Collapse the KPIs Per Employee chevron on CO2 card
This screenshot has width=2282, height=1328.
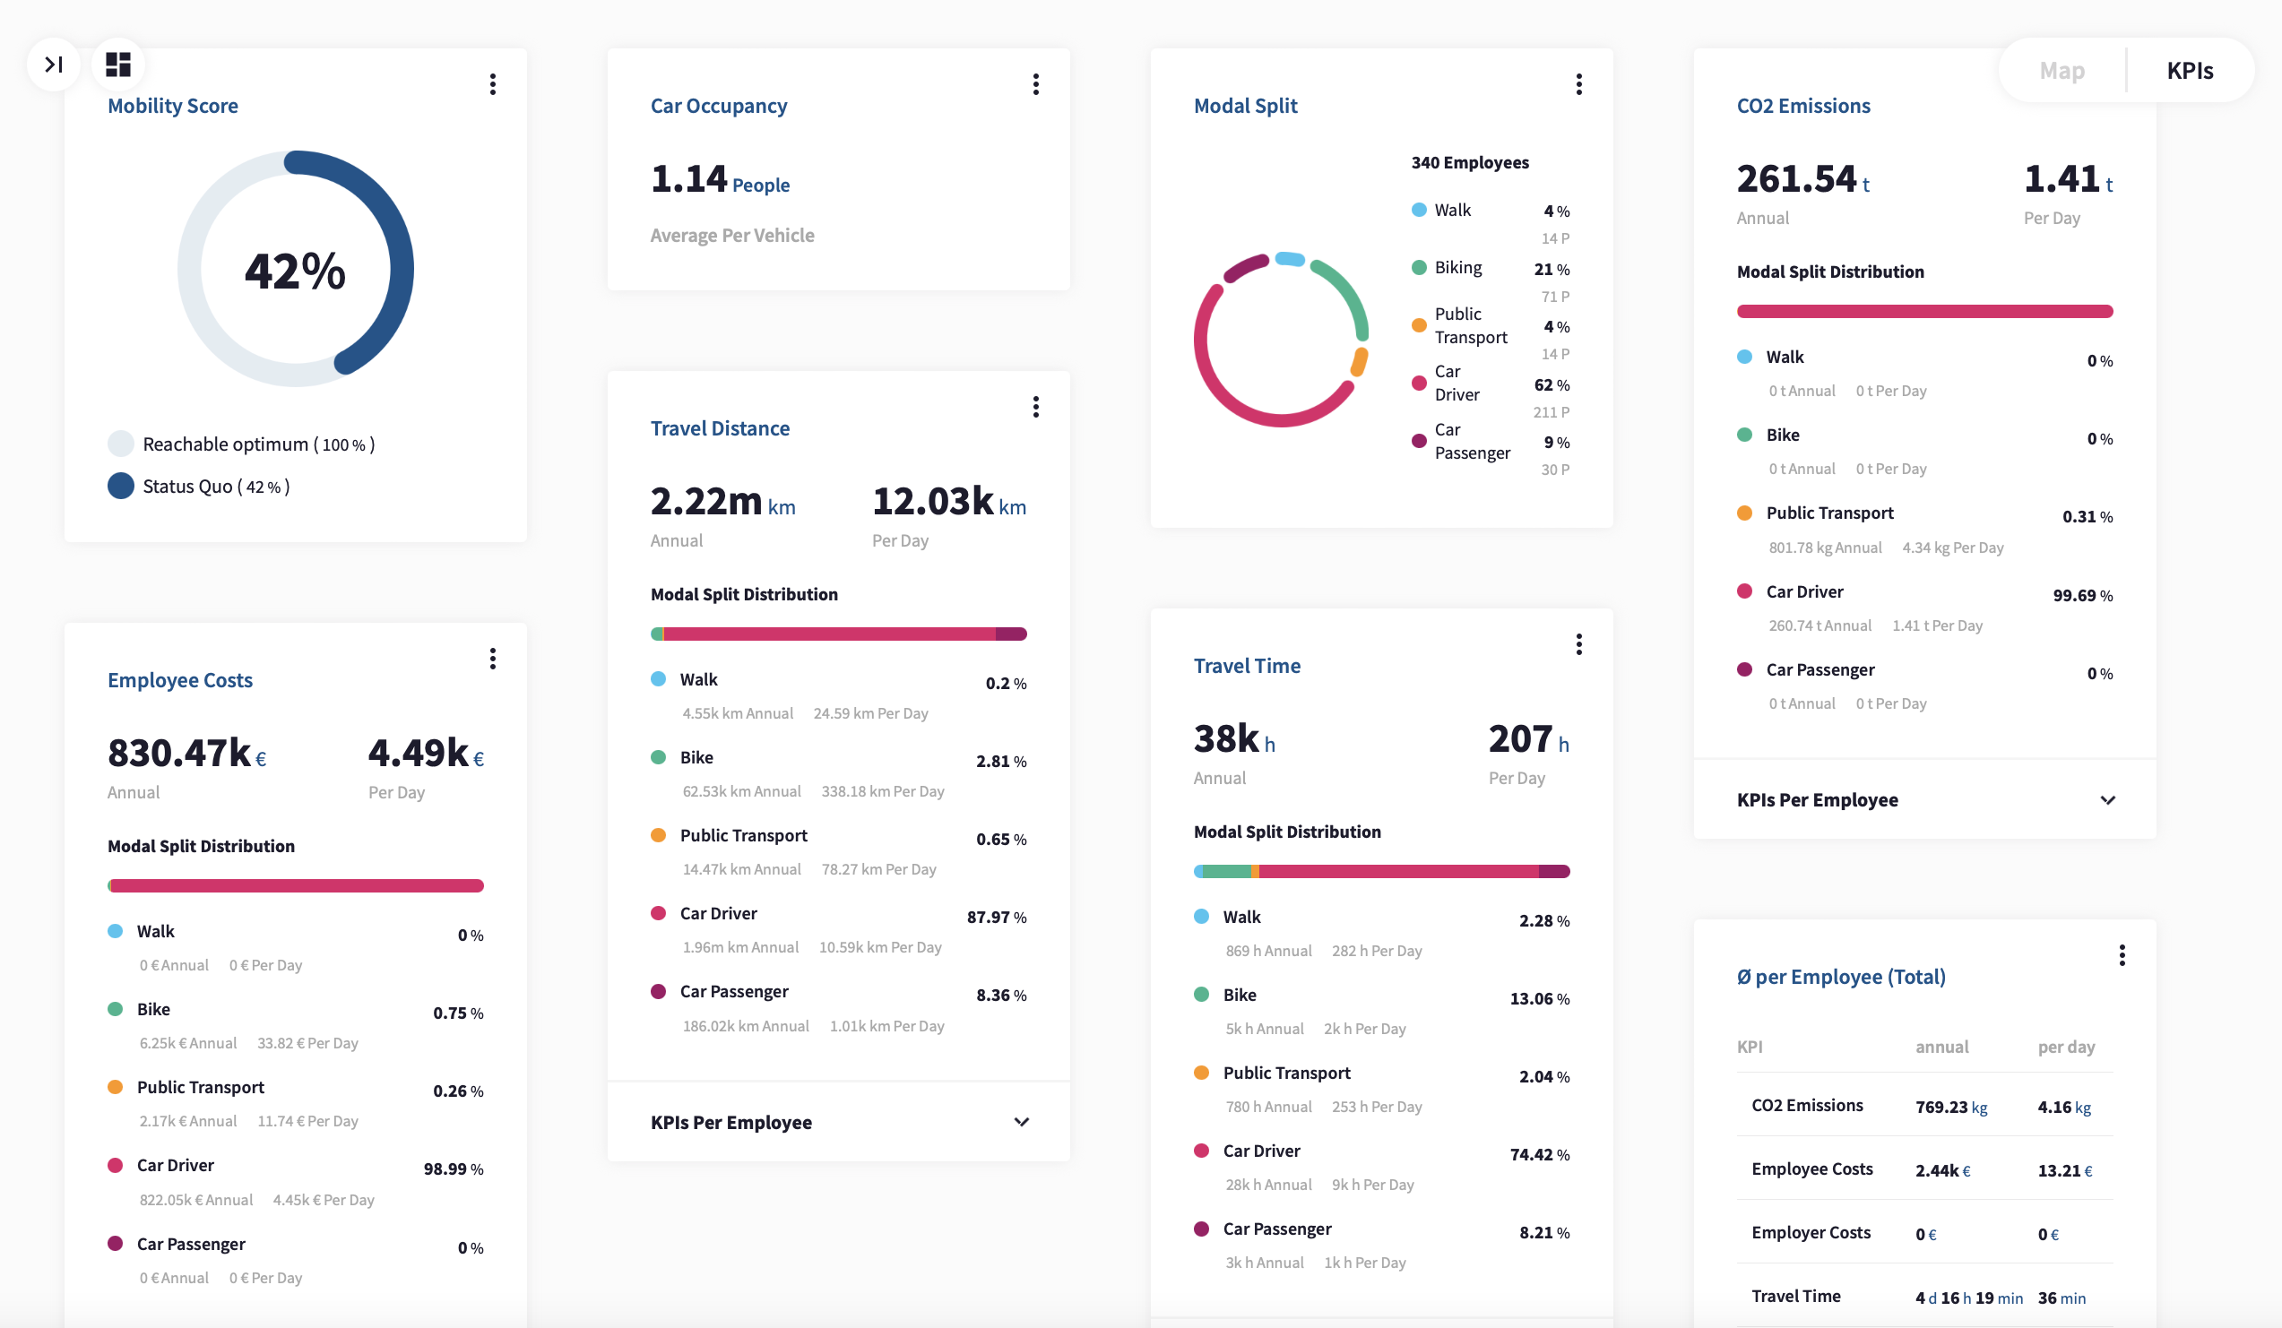pyautogui.click(x=2109, y=799)
